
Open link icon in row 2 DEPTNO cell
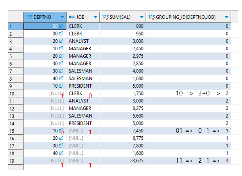[61, 33]
